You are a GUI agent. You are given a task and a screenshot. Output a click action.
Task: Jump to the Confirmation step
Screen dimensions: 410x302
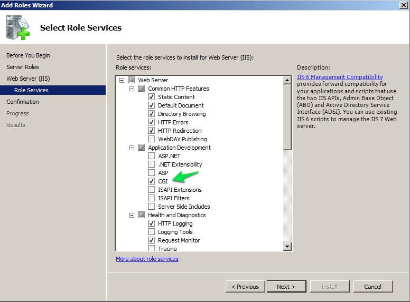click(x=23, y=102)
